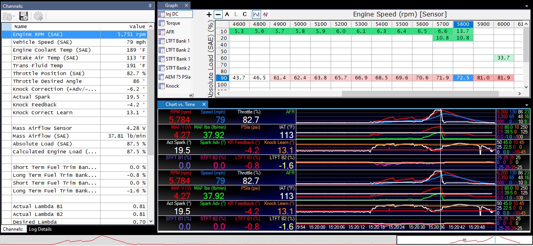This screenshot has height=246, width=533.
Task: Click the 6000 rpm column header
Action: (504, 24)
